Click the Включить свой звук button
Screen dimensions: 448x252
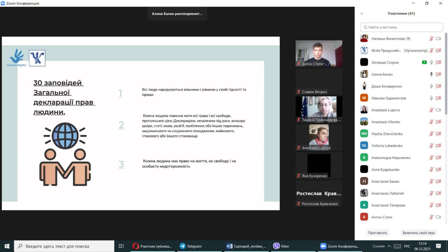419,233
